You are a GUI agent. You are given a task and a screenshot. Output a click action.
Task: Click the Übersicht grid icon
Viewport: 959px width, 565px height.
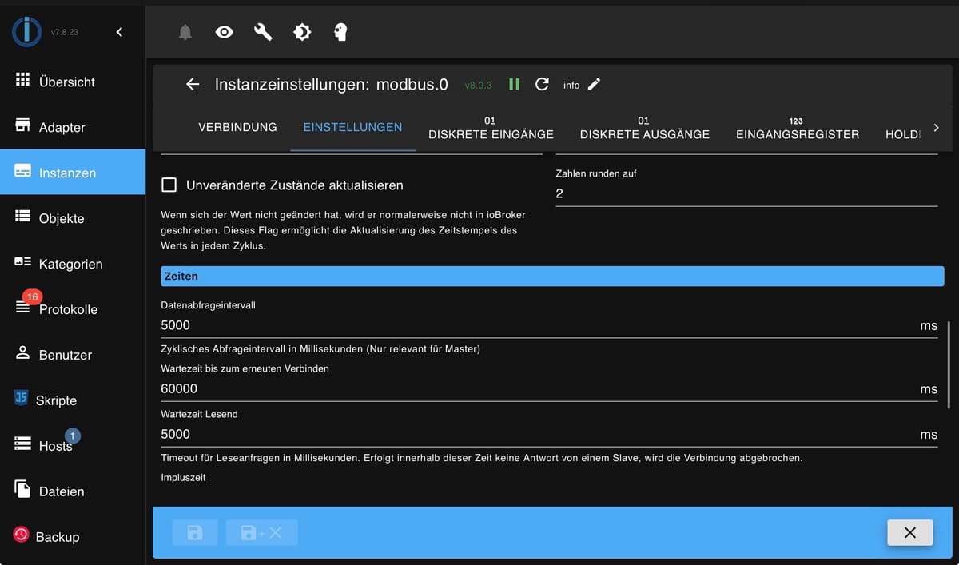point(22,80)
